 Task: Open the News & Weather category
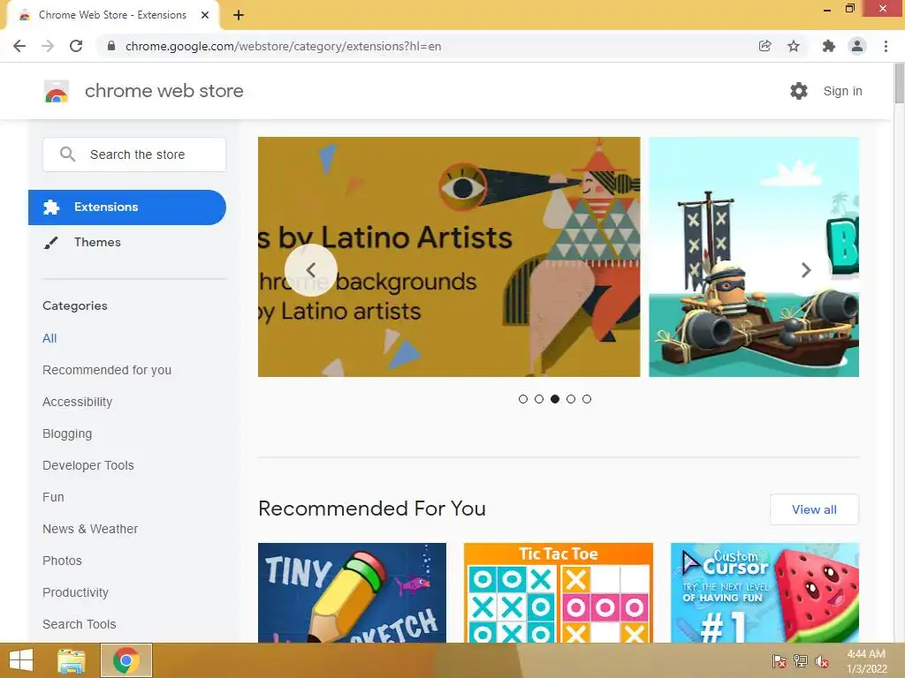point(90,529)
